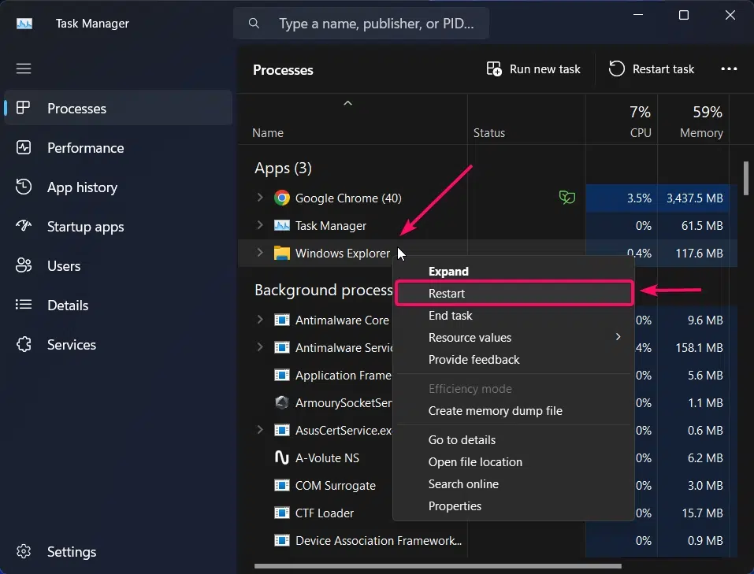Screen dimensions: 754x574
Task: Click the Performance sidebar icon
Action: (23, 147)
